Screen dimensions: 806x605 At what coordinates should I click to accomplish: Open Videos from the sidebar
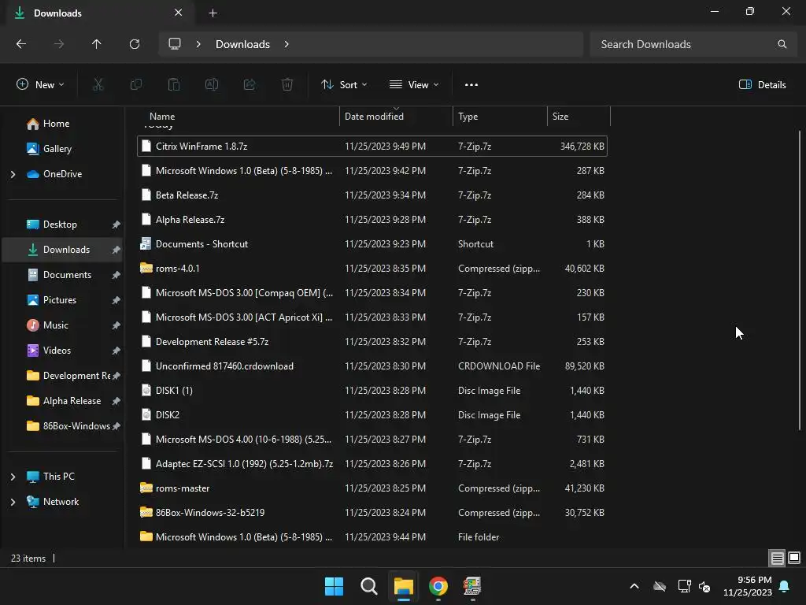click(63, 351)
